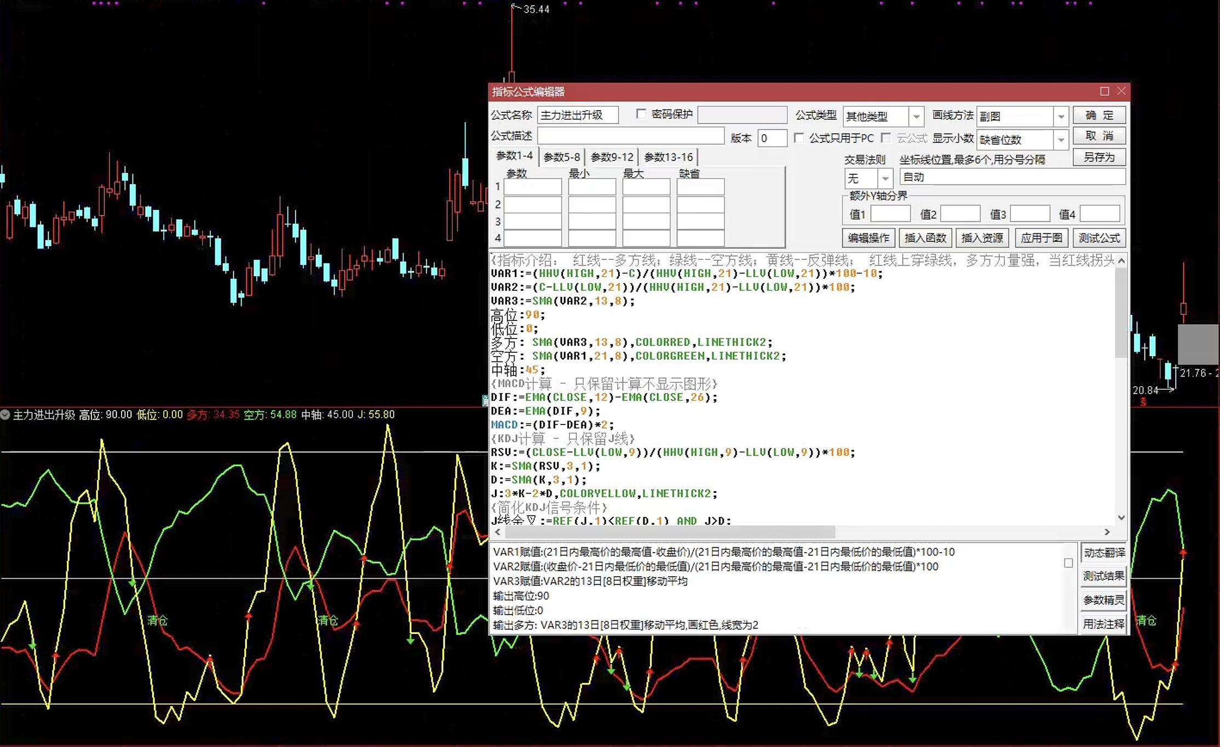Click parameter row 1 最小 cell
Viewport: 1220px width, 747px height.
pyautogui.click(x=592, y=187)
